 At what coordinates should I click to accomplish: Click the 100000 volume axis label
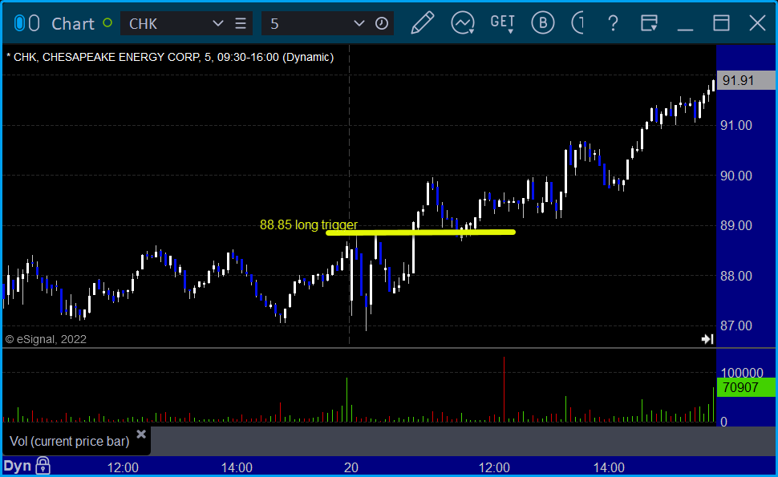click(742, 373)
